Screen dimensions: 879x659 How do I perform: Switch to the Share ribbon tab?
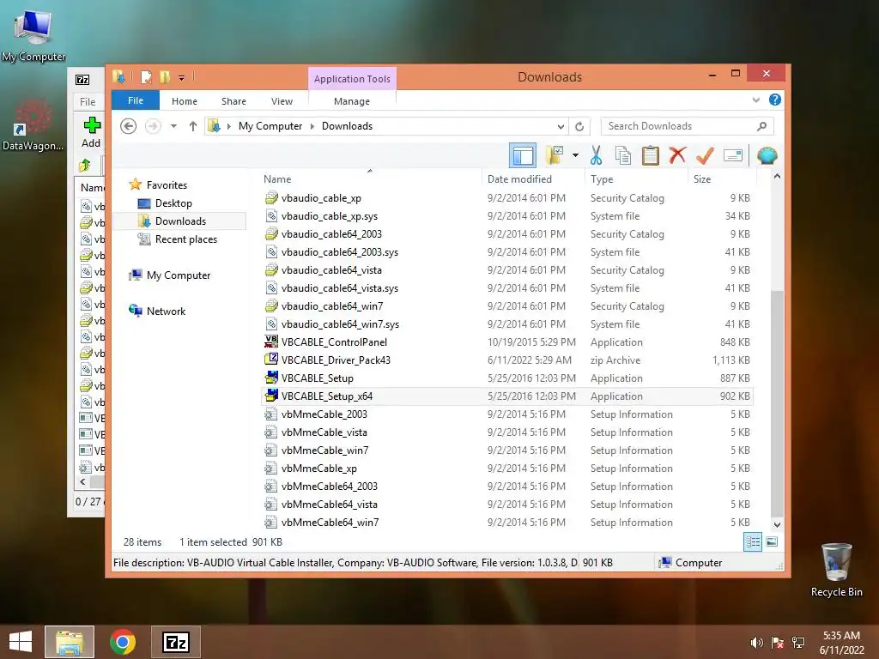click(x=233, y=101)
